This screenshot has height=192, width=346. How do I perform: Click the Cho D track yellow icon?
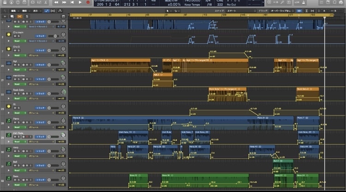[x=9, y=49]
